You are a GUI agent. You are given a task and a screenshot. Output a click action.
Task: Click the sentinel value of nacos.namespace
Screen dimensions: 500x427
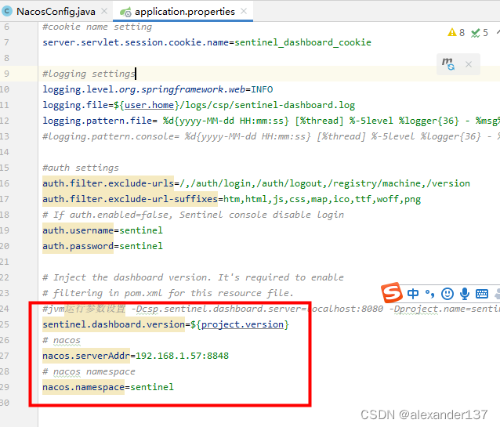coord(152,387)
